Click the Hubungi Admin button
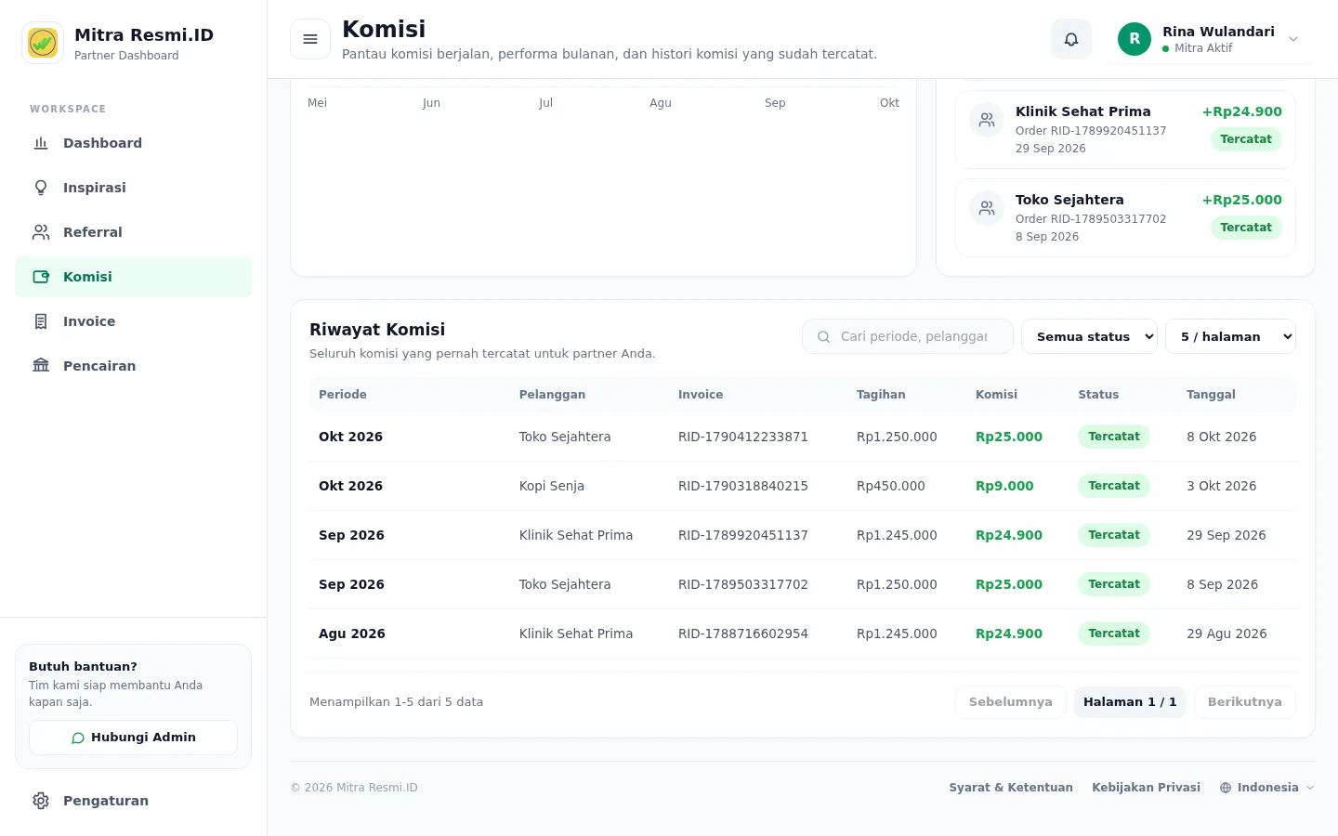 [x=133, y=738]
